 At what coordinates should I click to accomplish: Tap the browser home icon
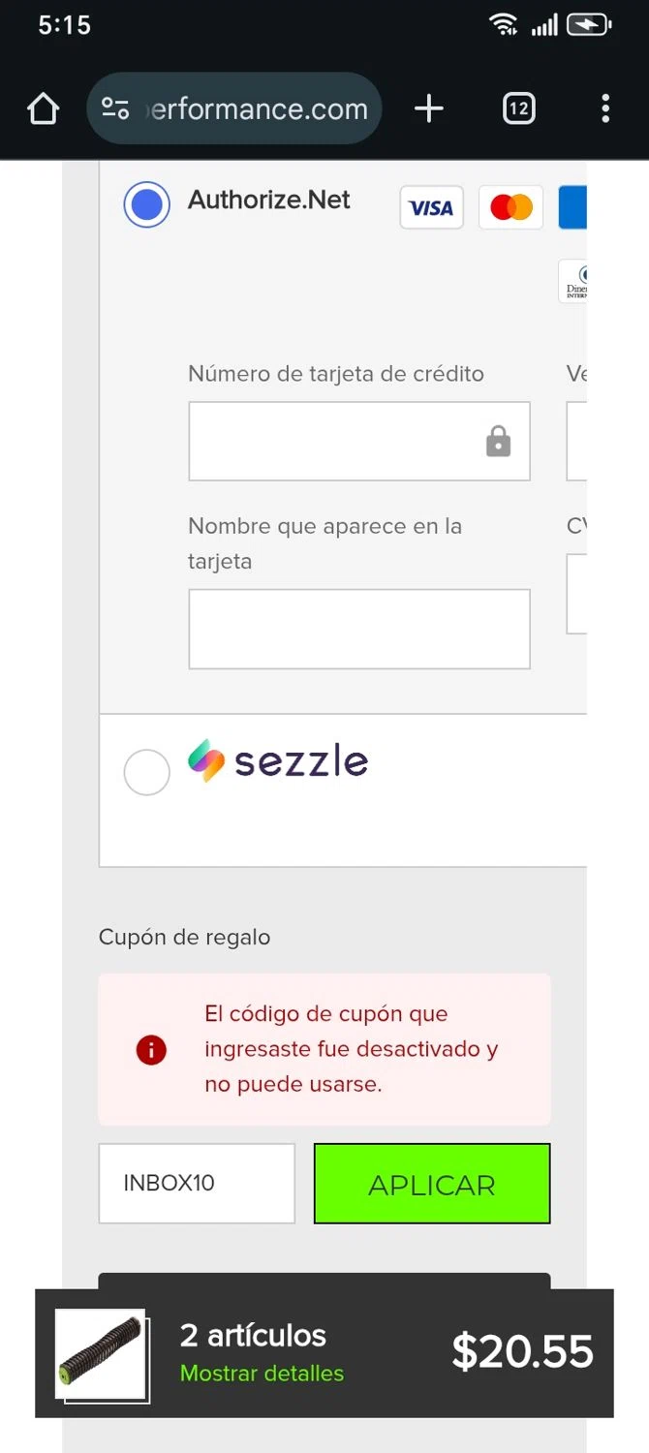pos(44,109)
